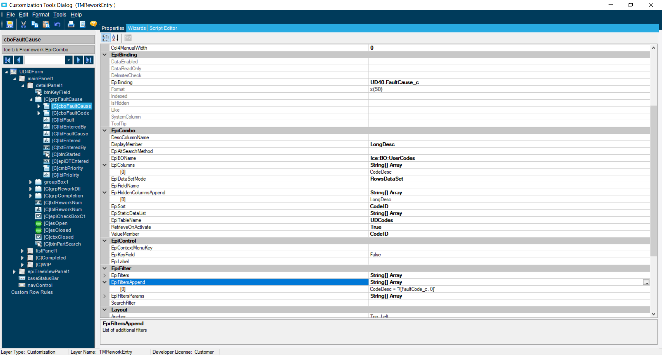Select [C]cmbPriority combo icon in tree

[x=47, y=168]
